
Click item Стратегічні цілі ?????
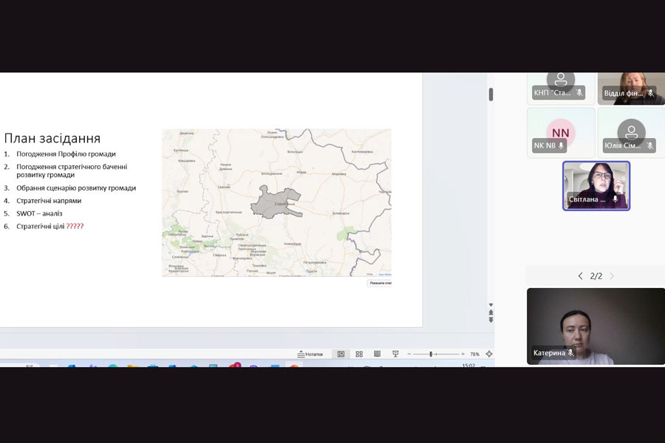(50, 226)
